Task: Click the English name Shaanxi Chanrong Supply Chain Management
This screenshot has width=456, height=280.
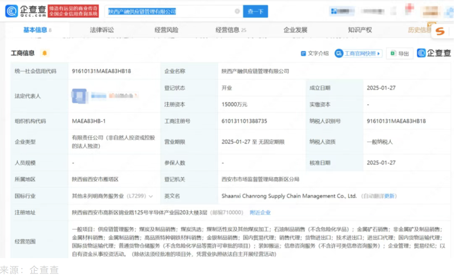Action: point(289,196)
